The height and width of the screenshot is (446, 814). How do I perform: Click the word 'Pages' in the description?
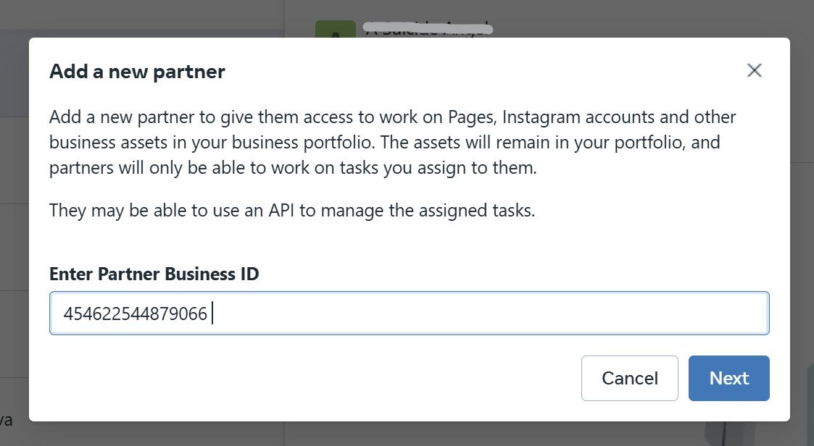point(470,117)
